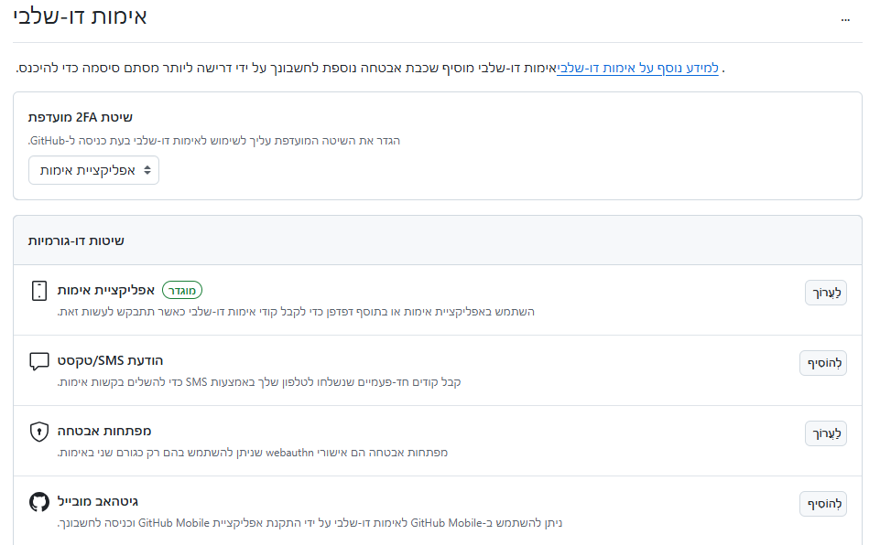Open the preferred 2FA method dropdown
The height and width of the screenshot is (545, 880).
[x=93, y=170]
